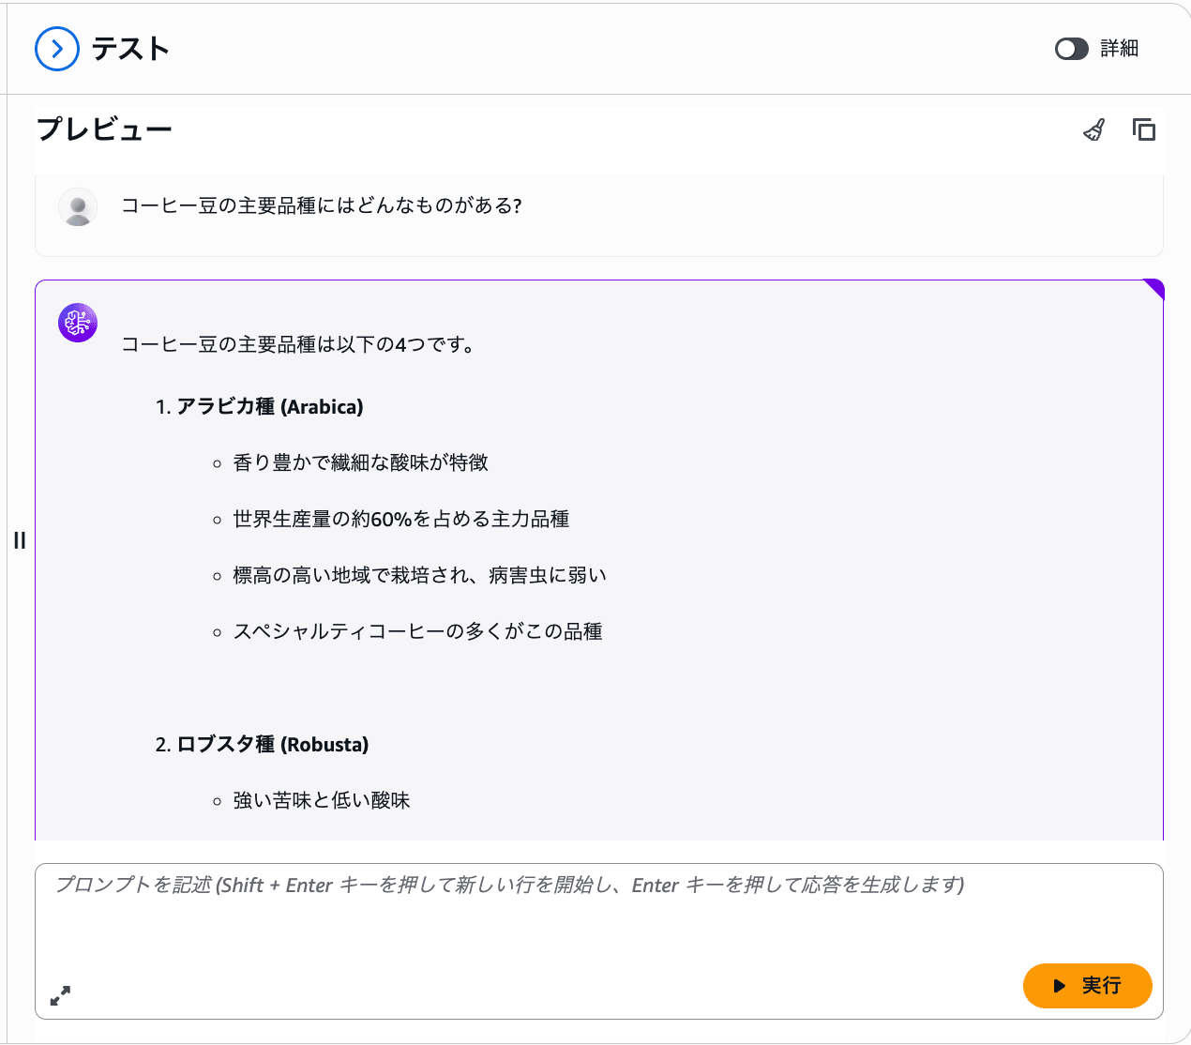Click the text コーヒー豆の主要品種は以下の4つです。
The width and height of the screenshot is (1191, 1045).
[298, 344]
